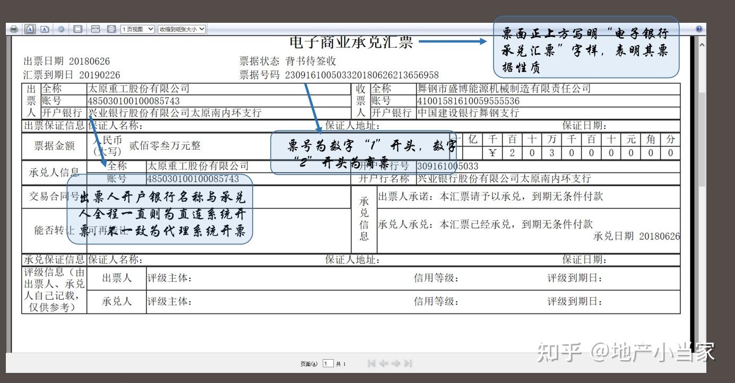Click the 页面(A) label
The height and width of the screenshot is (383, 735).
coord(308,364)
